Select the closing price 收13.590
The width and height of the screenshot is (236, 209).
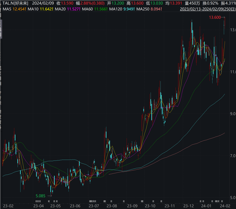(65, 3)
